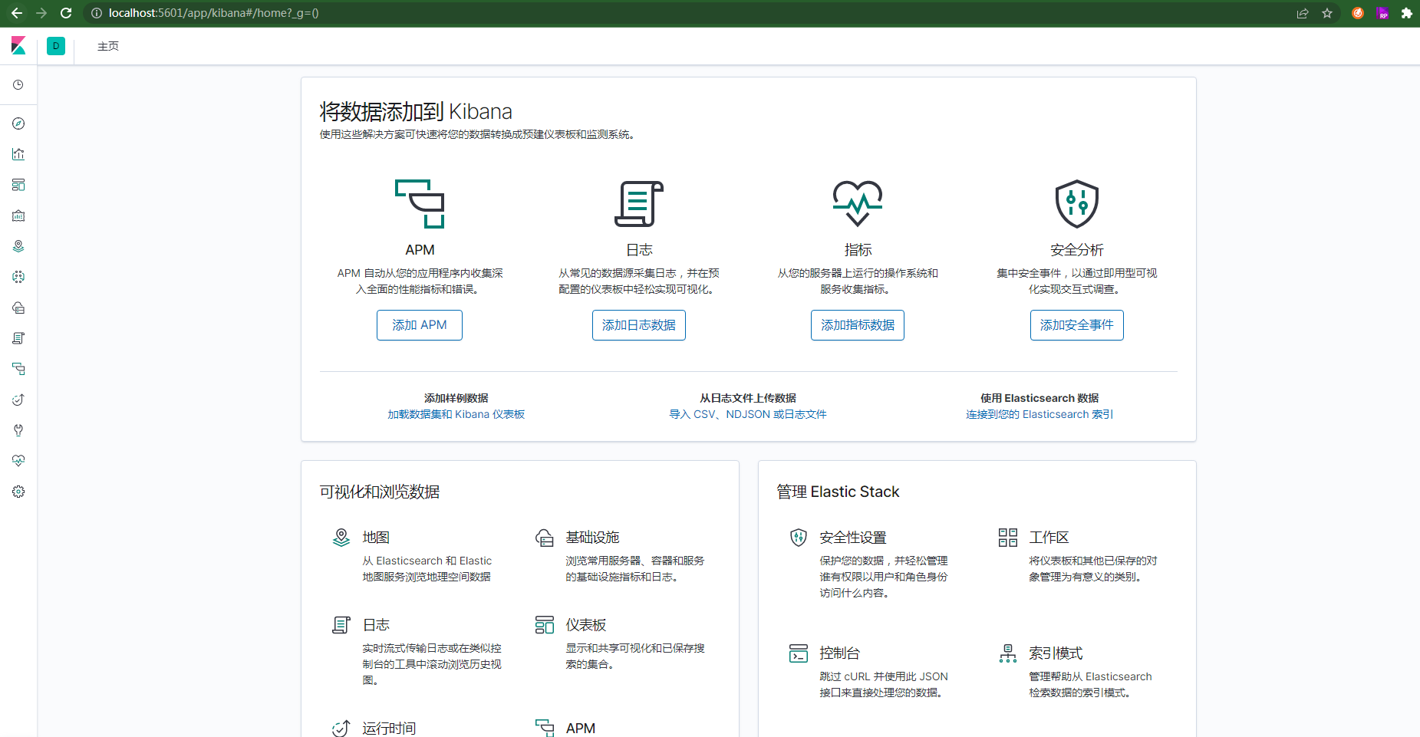Click the browser forward arrow

pyautogui.click(x=41, y=13)
